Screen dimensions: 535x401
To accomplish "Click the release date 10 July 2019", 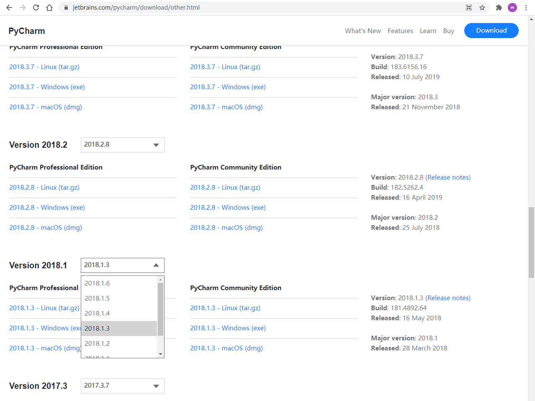I will 421,77.
